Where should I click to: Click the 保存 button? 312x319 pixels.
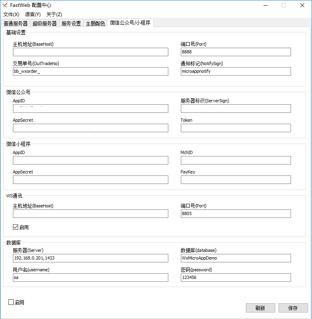tap(293, 308)
